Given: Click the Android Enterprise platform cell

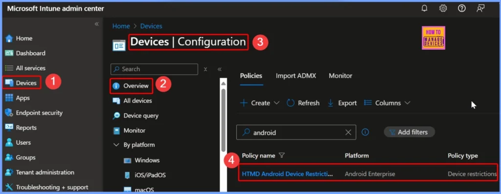Looking at the screenshot, I should click(370, 174).
